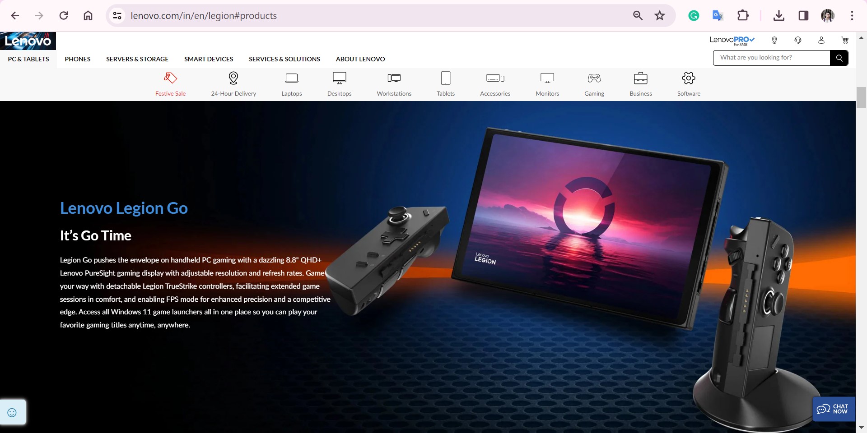Viewport: 867px width, 433px height.
Task: Click the page vertical scrollbar thumb
Action: click(861, 97)
